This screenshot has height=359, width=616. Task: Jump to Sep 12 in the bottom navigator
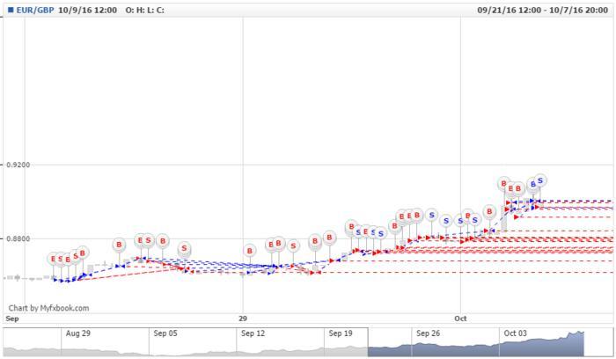coord(253,334)
